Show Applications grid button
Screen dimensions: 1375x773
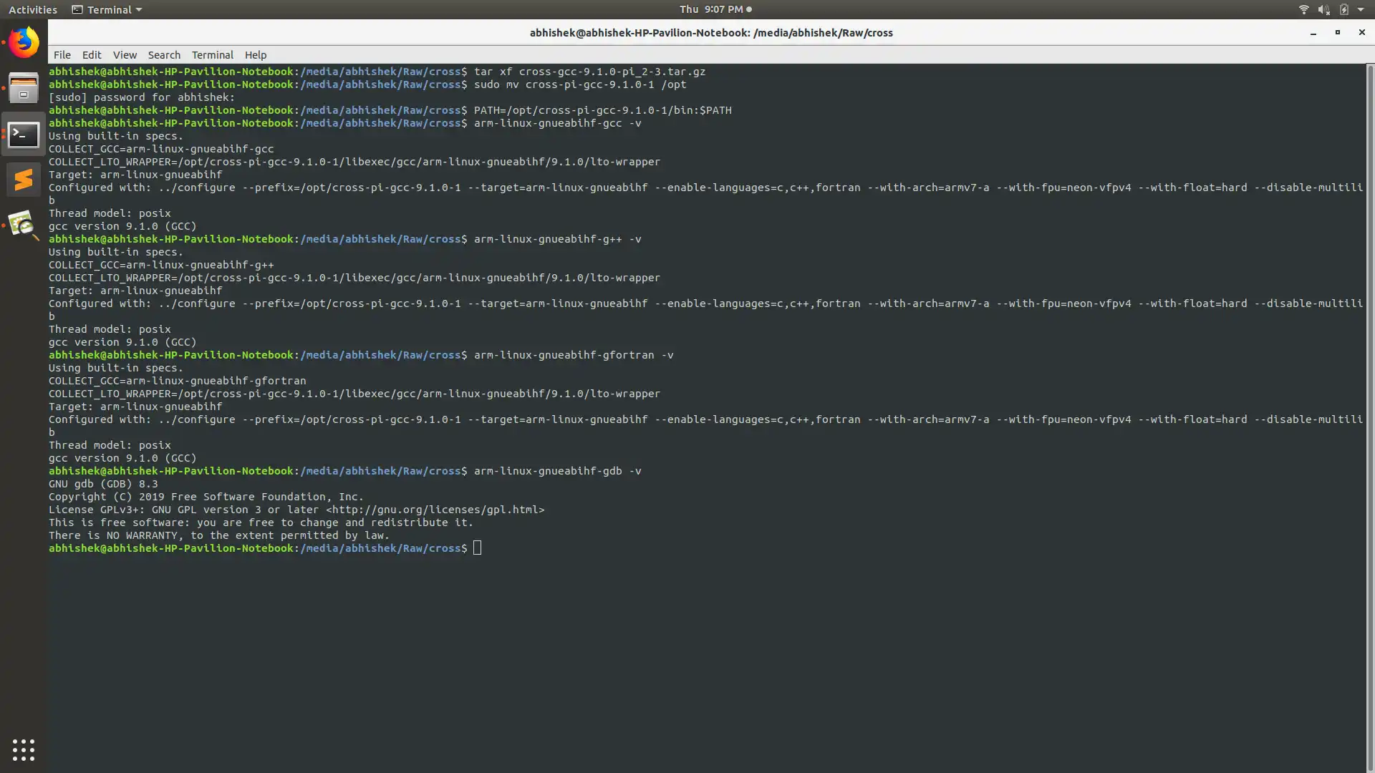pos(24,749)
